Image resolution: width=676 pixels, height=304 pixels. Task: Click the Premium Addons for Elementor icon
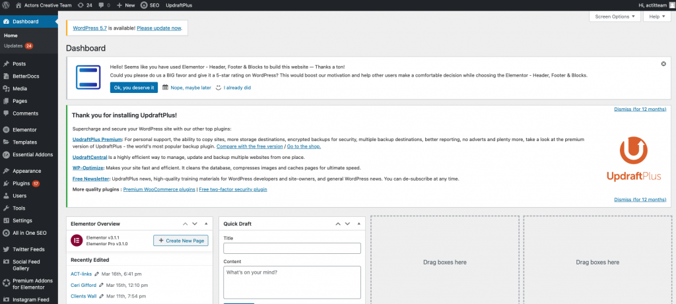(6, 284)
